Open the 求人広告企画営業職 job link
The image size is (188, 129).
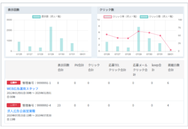(21, 111)
